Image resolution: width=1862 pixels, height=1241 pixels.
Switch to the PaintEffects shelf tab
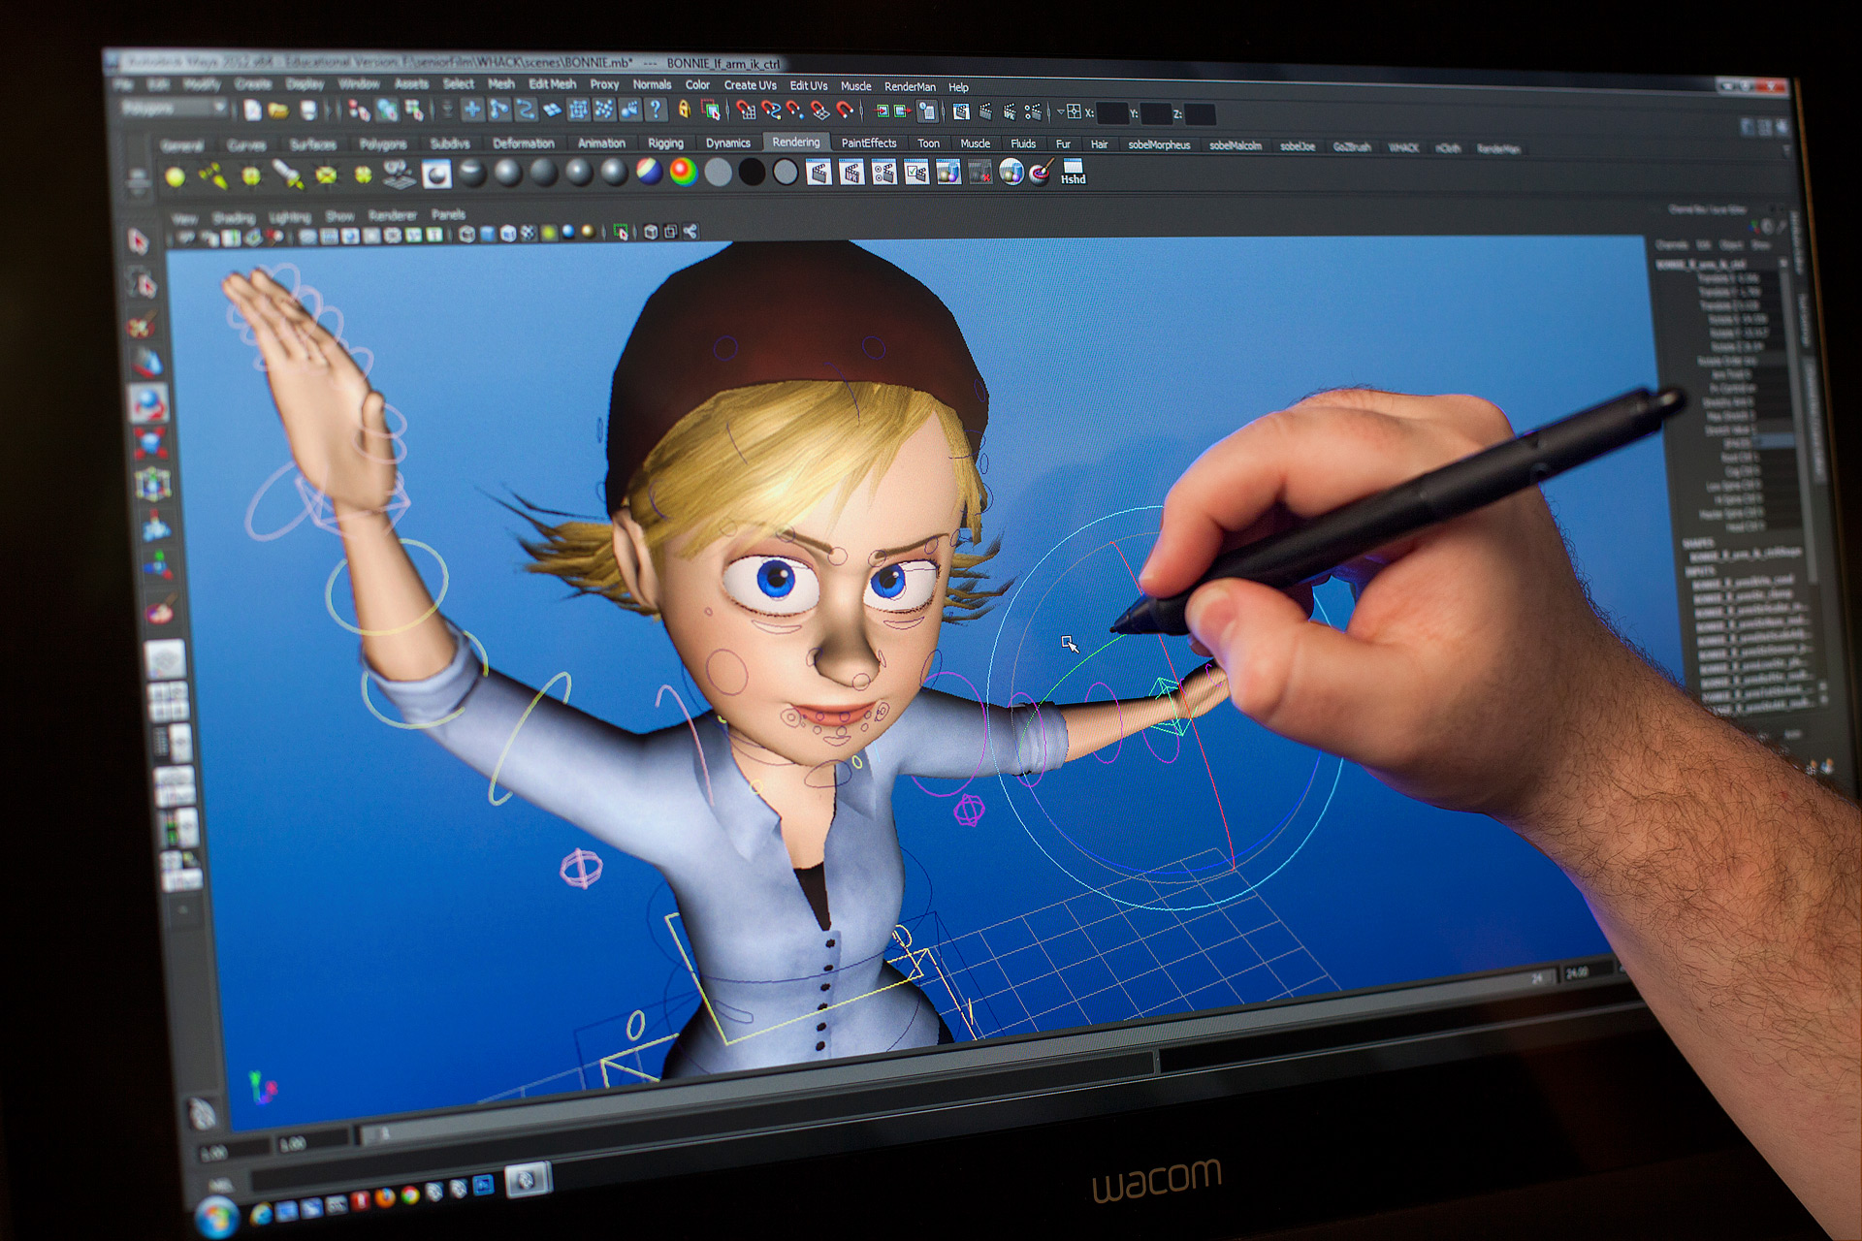(868, 143)
